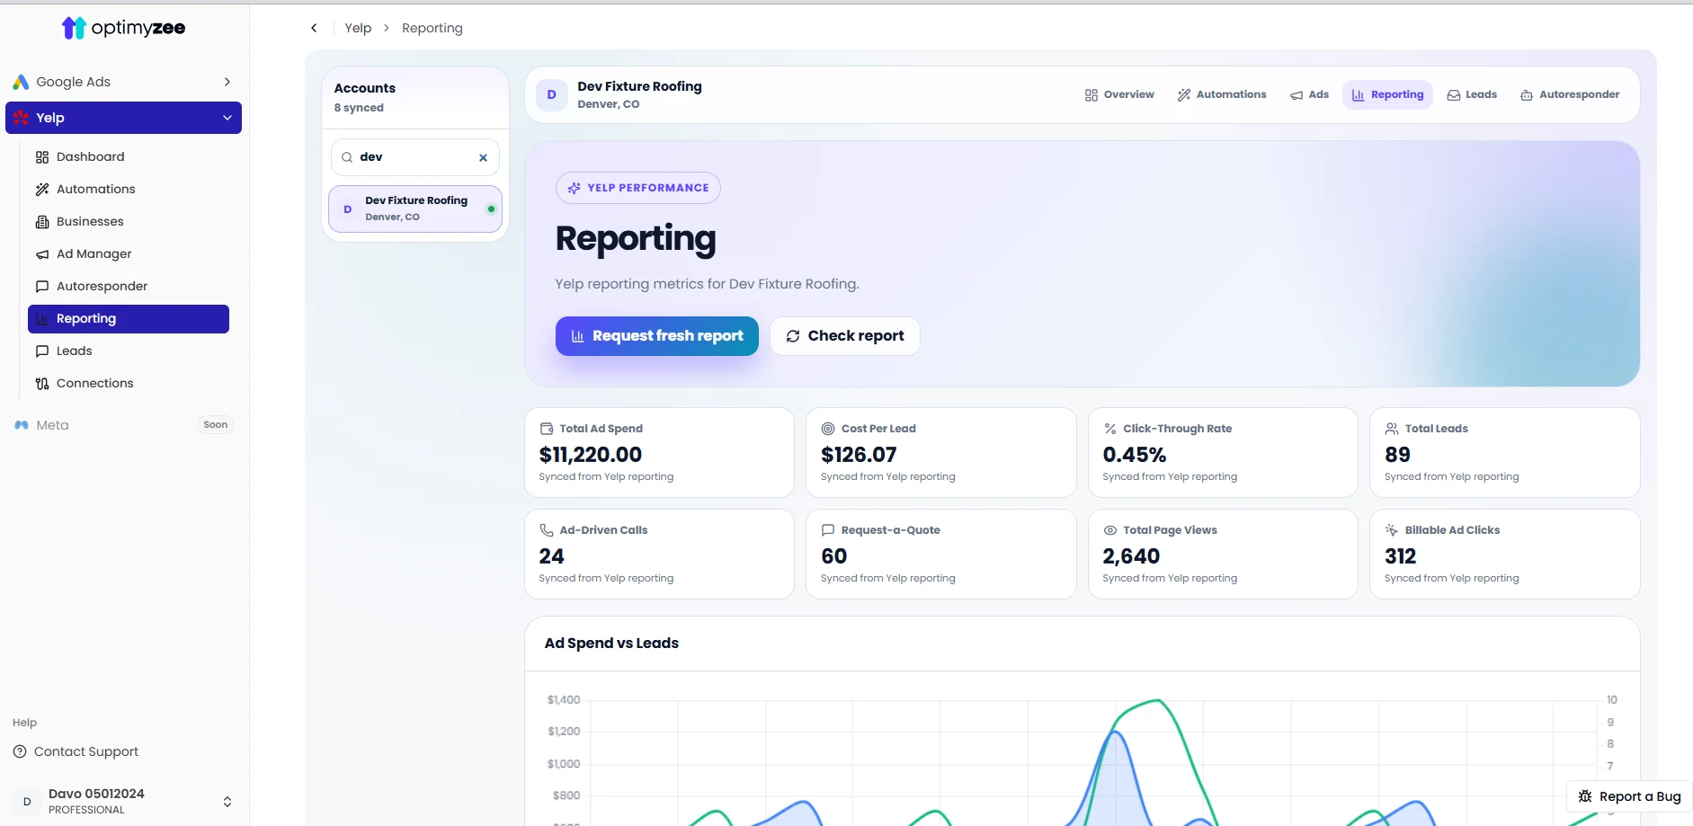Click the $126.07 cost per lead value
Image resolution: width=1693 pixels, height=826 pixels.
click(859, 455)
